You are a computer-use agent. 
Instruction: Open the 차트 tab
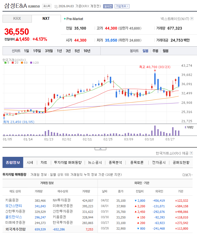(x=44, y=162)
